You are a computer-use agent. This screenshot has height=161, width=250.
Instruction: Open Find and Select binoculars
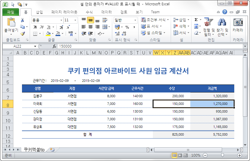pos(222,27)
